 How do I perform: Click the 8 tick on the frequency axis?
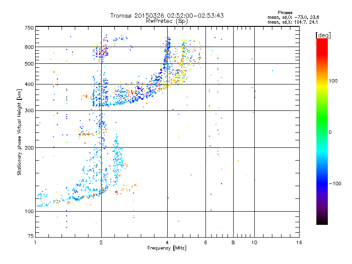(233, 243)
